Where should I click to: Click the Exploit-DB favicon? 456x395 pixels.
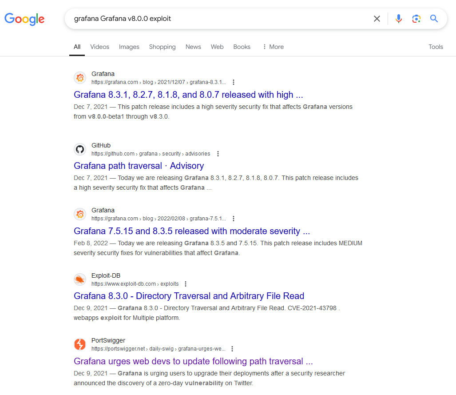[x=80, y=279]
